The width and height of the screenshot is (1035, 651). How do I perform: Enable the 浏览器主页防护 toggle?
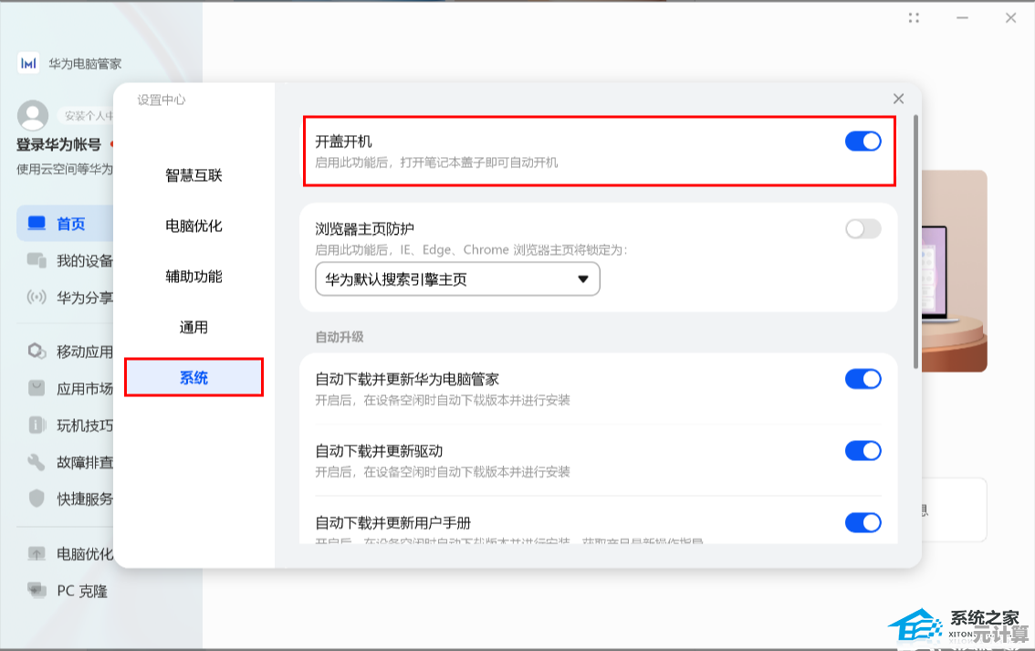pos(862,229)
